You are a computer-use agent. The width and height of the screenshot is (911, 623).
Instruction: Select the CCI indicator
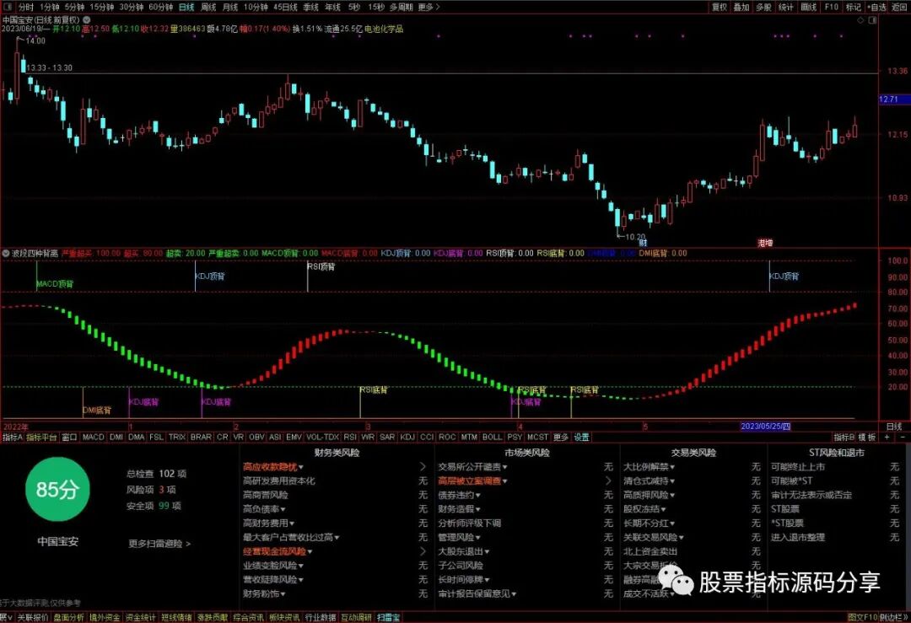(x=427, y=438)
